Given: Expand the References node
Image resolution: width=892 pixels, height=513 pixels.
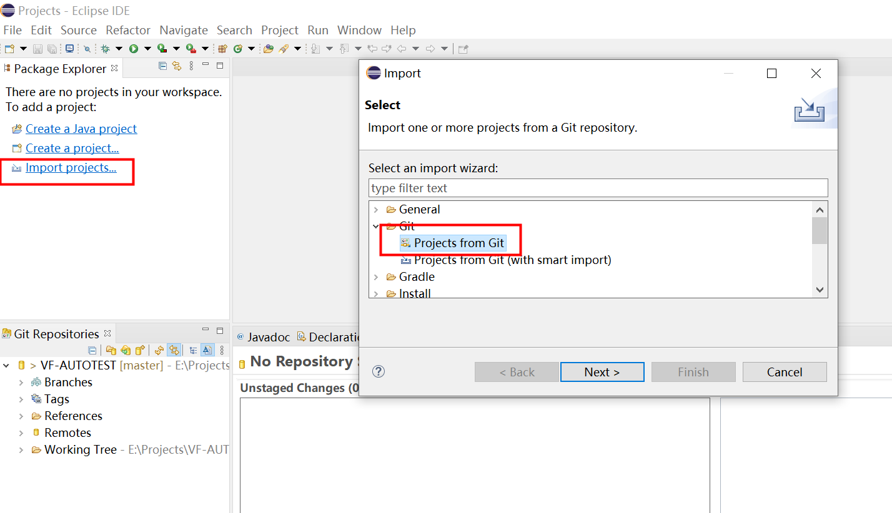Looking at the screenshot, I should (x=21, y=416).
